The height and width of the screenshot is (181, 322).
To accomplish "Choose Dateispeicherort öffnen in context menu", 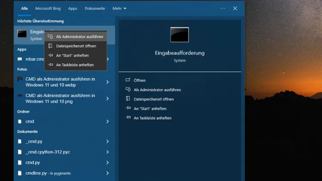I will 76,46.
